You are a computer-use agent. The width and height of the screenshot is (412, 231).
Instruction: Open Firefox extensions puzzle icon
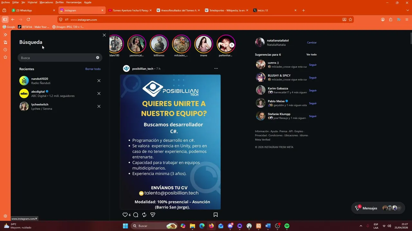[390, 20]
